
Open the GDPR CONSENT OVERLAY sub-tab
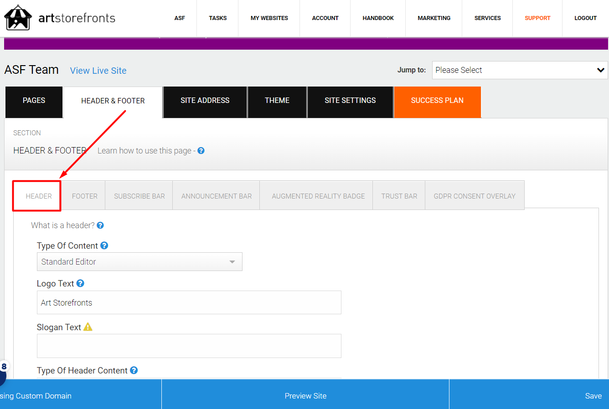pyautogui.click(x=475, y=196)
